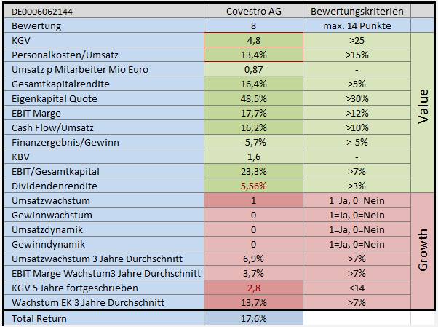
Task: Click the KGV value cell 4,8
Action: (x=253, y=40)
